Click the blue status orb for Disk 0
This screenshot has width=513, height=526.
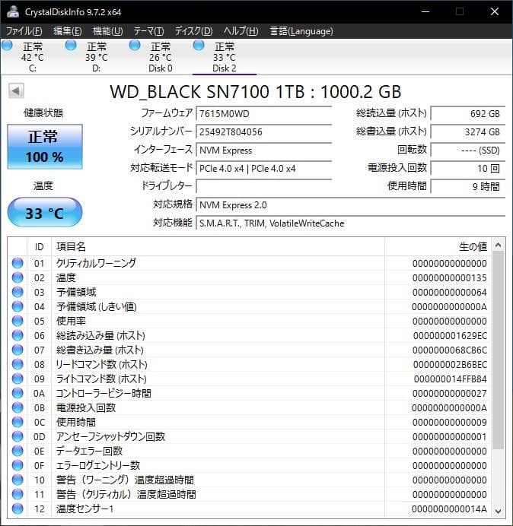coord(135,46)
